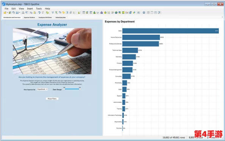This screenshot has height=141, width=225.
Task: Click the Expenses by Department title
Action: 120,22
